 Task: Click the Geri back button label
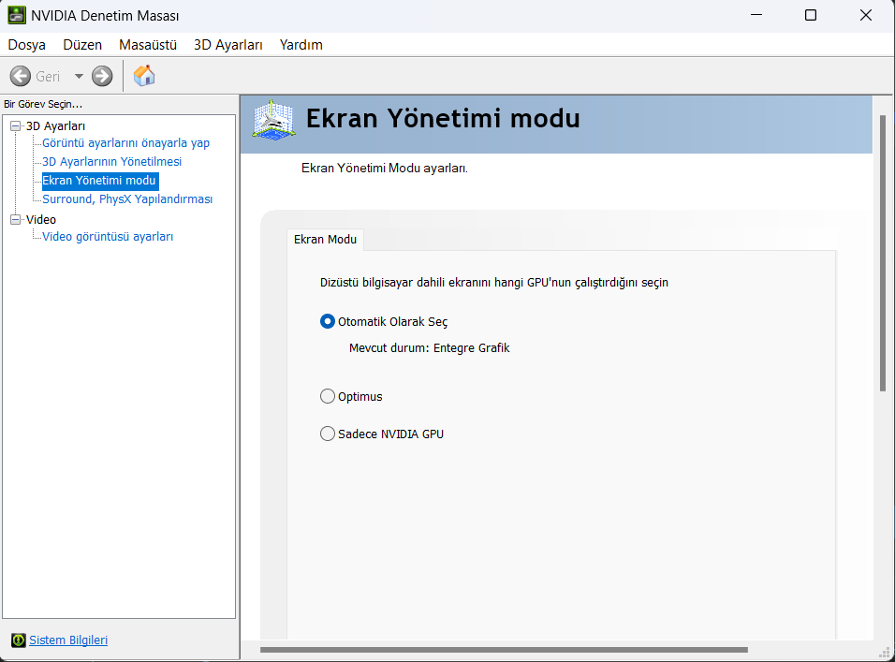click(x=48, y=77)
